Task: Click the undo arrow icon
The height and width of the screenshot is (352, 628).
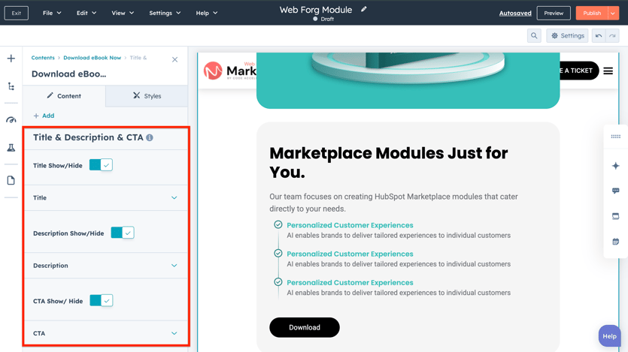Action: point(599,36)
